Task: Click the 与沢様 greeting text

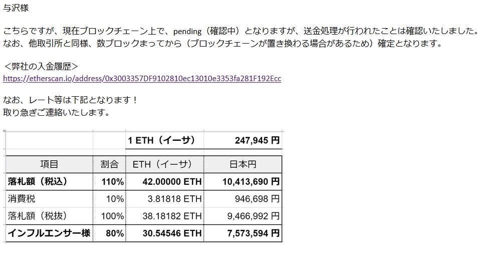Action: [x=16, y=8]
